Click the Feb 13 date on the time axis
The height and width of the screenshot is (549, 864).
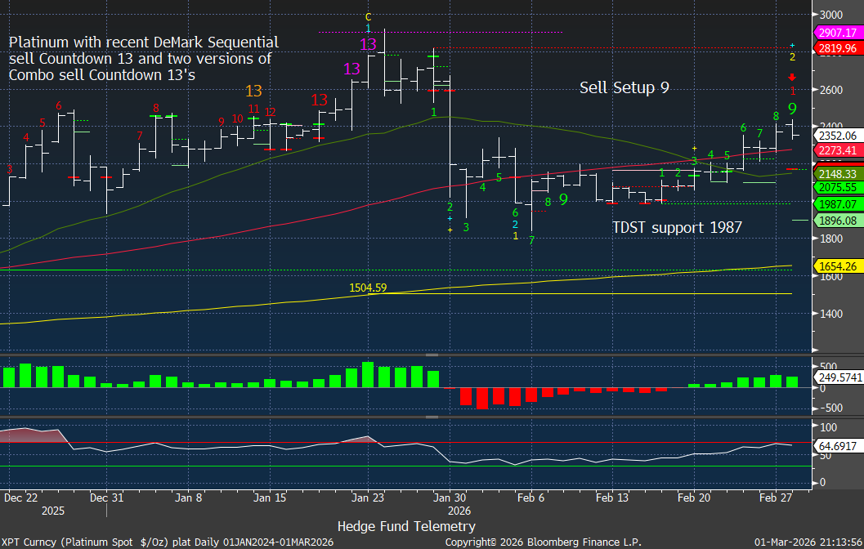coord(611,496)
